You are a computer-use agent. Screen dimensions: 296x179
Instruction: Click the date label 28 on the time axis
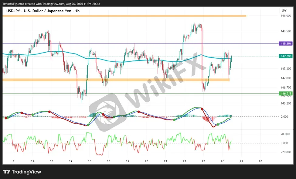[260, 161]
